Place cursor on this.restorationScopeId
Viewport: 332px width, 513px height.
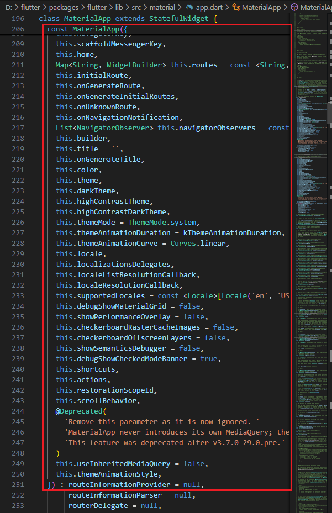[107, 390]
